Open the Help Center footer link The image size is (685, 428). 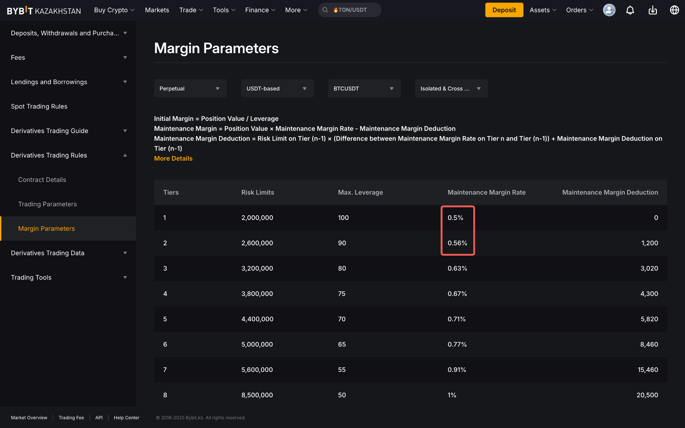pyautogui.click(x=126, y=418)
